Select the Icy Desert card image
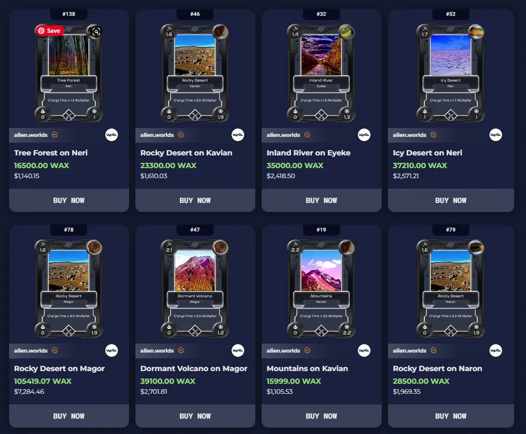526x434 pixels. coord(451,73)
